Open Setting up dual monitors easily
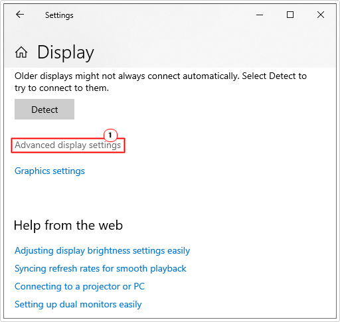This screenshot has height=322, width=340. [x=78, y=305]
